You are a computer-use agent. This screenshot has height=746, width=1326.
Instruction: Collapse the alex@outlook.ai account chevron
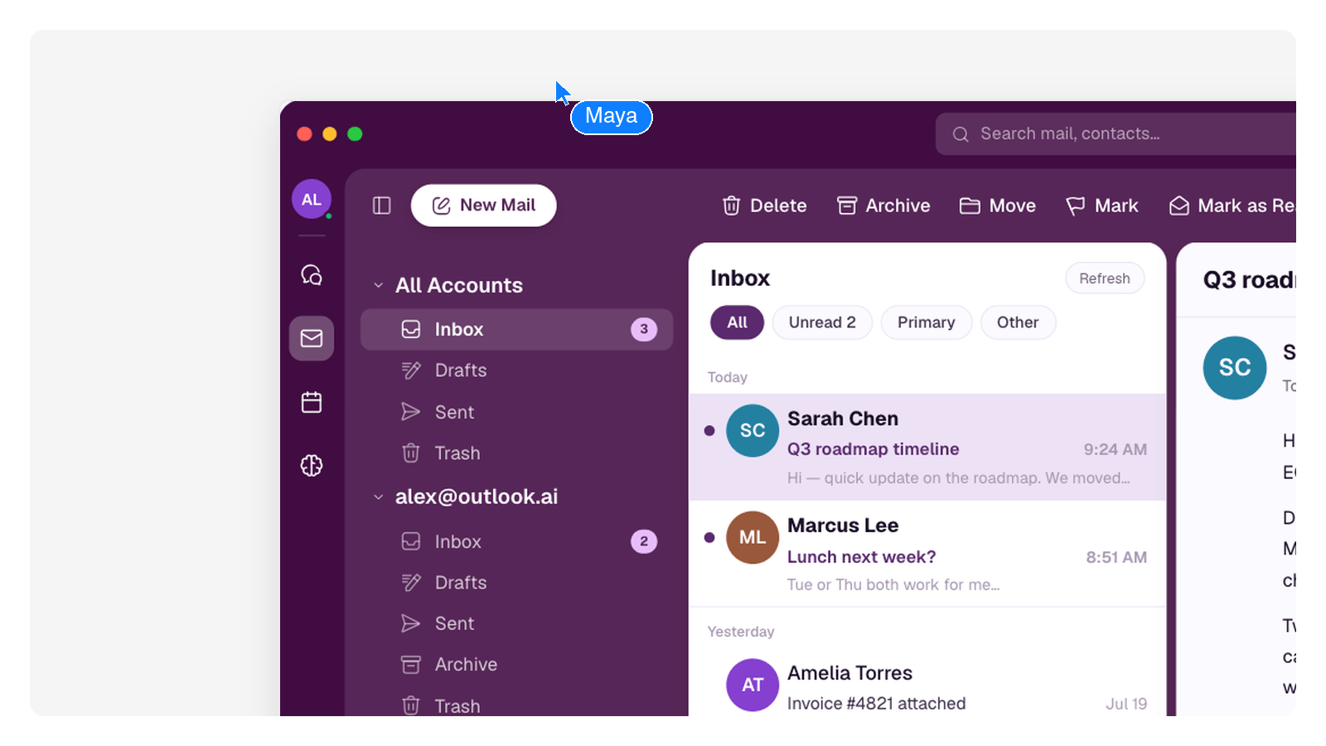378,497
